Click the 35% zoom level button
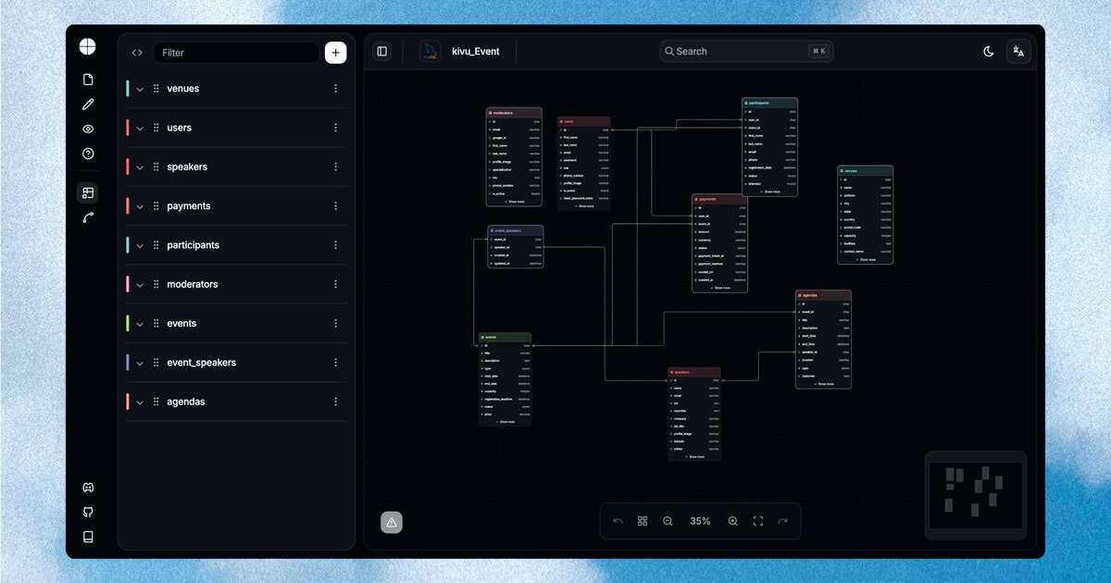 [x=700, y=522]
